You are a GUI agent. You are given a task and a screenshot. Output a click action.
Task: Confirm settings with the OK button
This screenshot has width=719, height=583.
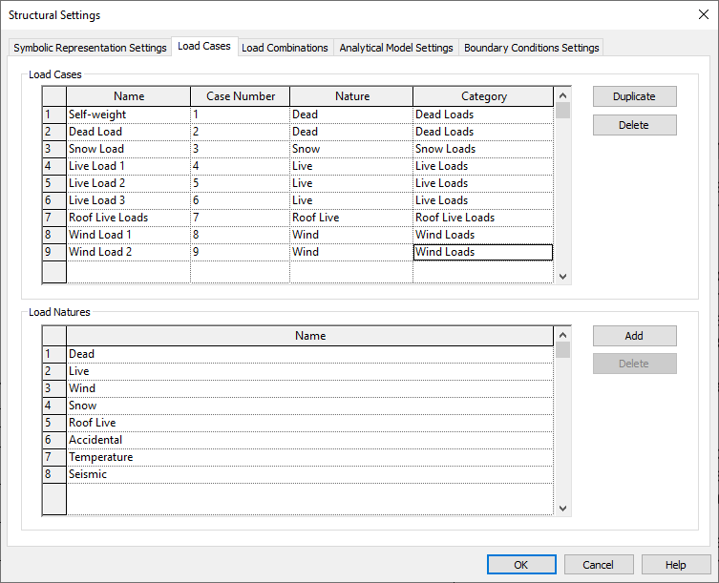521,565
